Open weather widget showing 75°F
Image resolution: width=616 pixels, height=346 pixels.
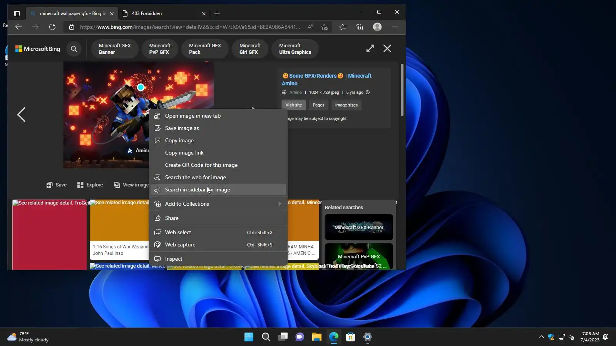(28, 337)
